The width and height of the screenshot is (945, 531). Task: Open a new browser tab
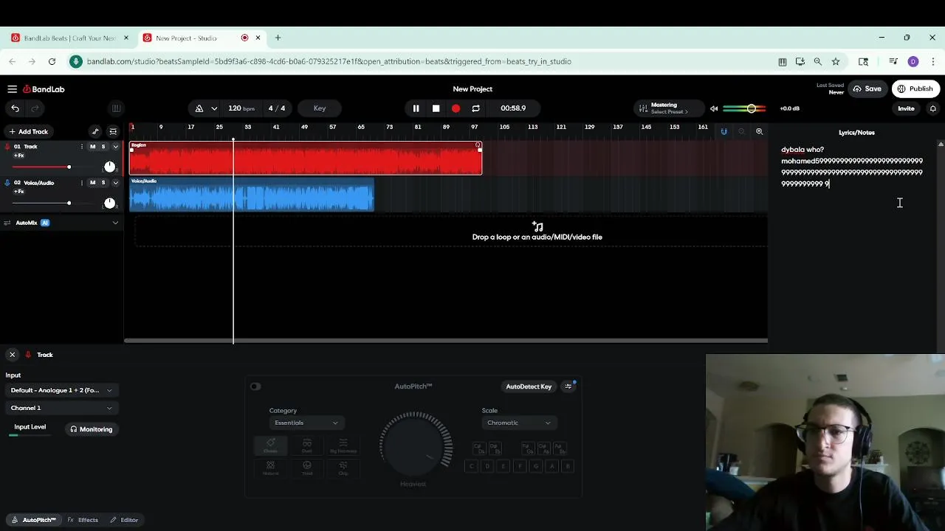point(278,38)
